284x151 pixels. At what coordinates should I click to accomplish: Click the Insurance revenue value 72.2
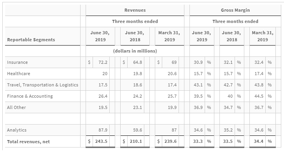(x=103, y=62)
